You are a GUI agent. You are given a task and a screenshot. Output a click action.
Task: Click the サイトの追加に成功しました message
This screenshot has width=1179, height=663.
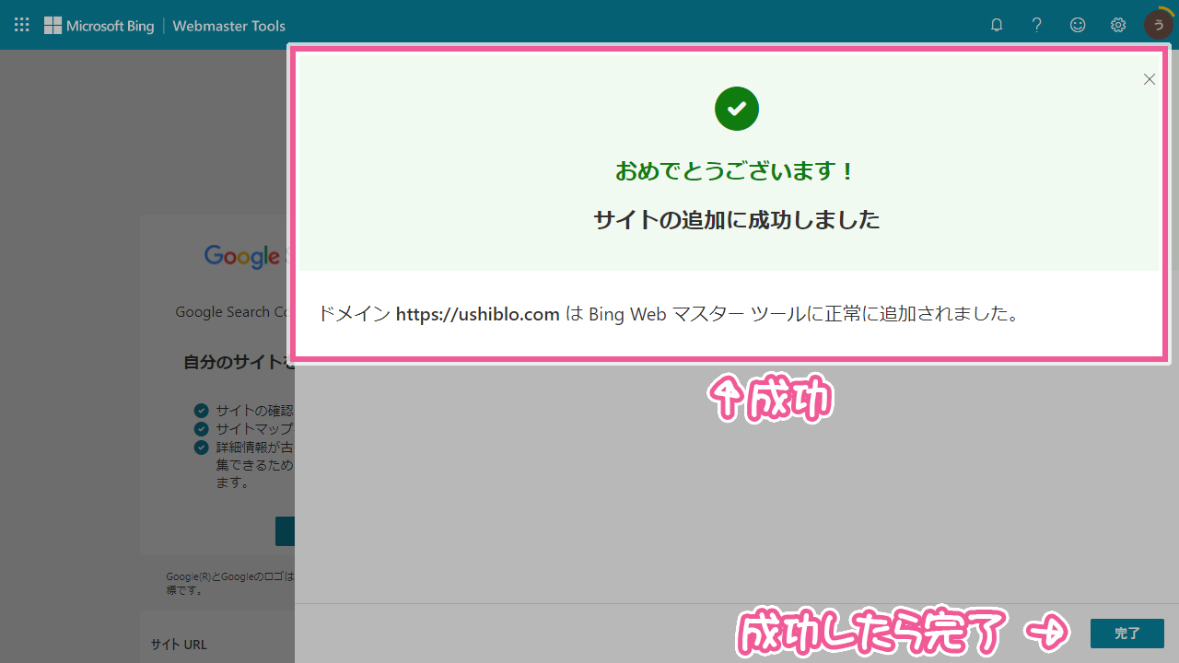point(737,220)
